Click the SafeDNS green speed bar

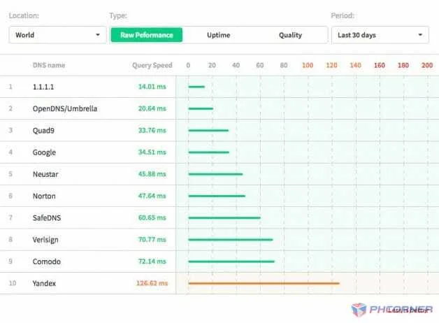pyautogui.click(x=224, y=217)
